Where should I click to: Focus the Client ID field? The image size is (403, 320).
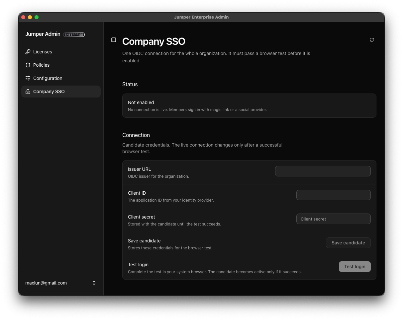(x=334, y=195)
